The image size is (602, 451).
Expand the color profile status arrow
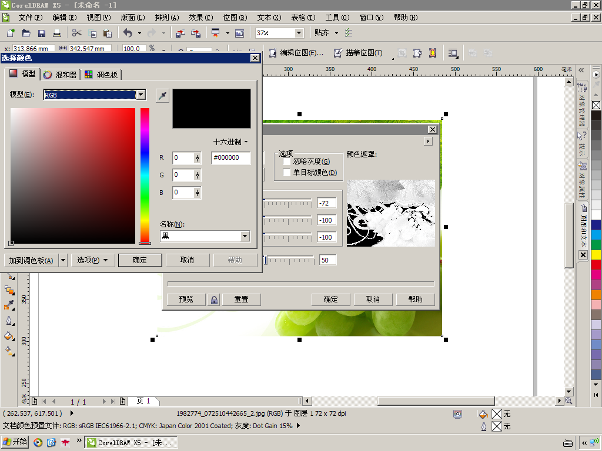pos(298,426)
